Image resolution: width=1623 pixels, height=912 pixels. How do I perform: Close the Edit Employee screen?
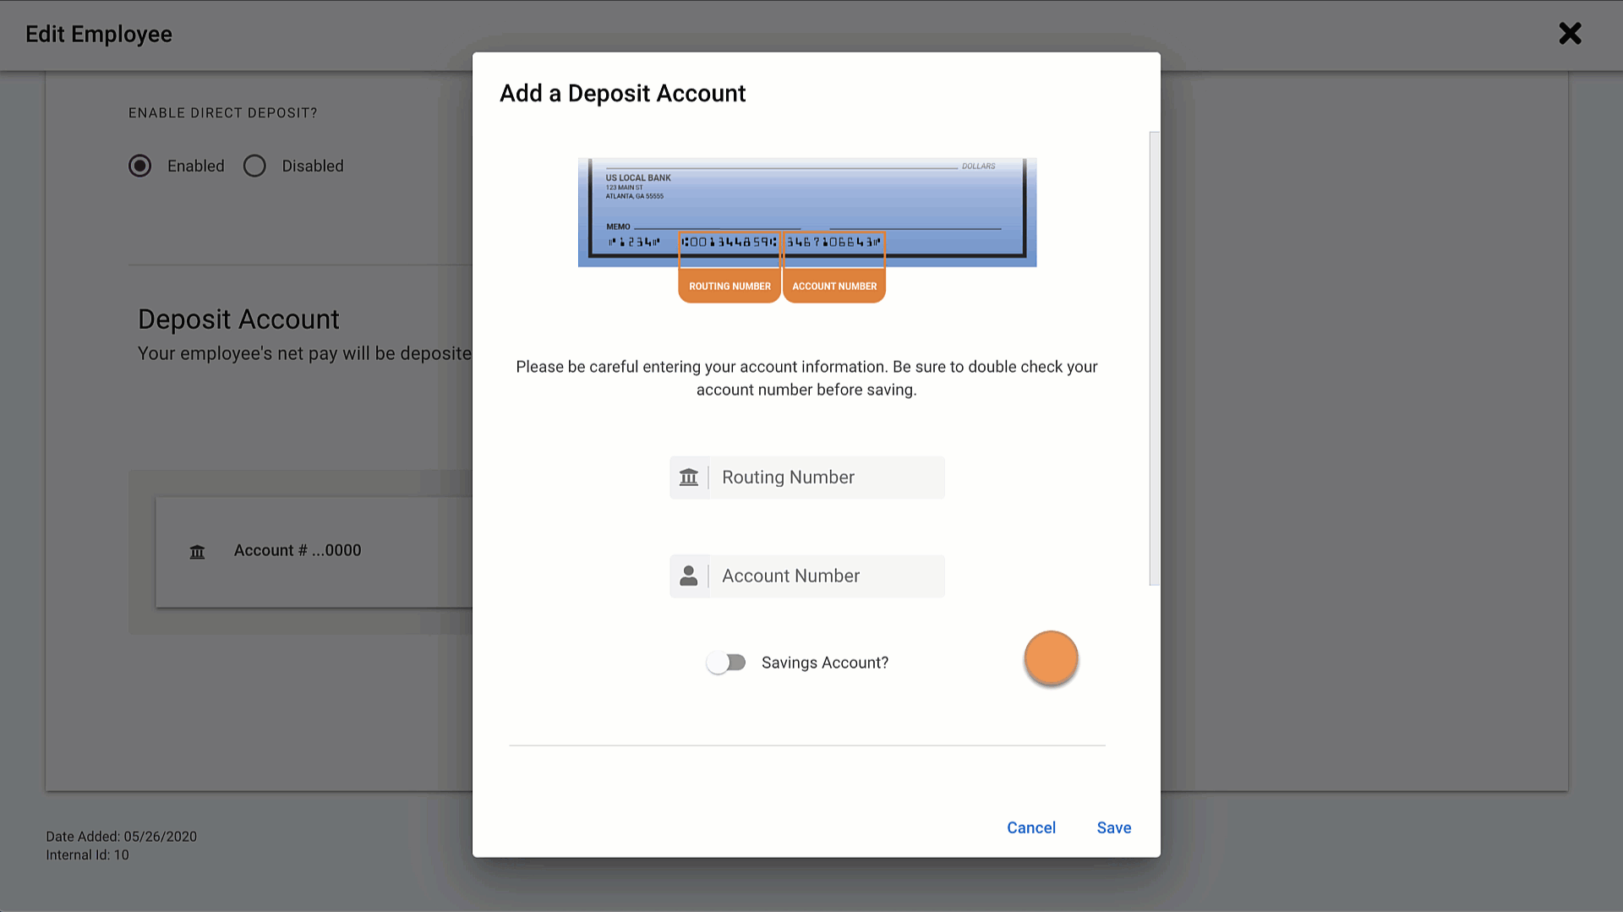pos(1570,33)
